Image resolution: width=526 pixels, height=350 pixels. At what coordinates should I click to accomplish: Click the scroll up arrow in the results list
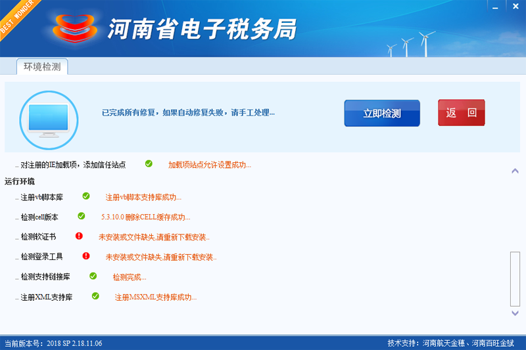(515, 171)
